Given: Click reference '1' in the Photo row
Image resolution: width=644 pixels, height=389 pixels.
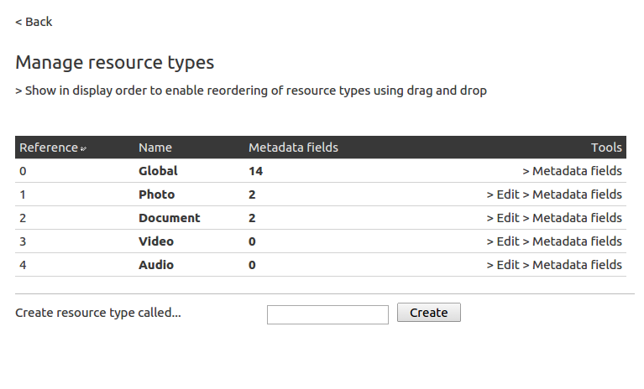Looking at the screenshot, I should point(23,194).
